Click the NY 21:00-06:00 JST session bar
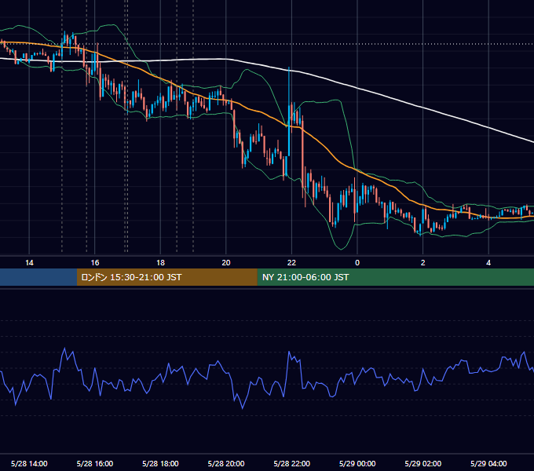This screenshot has height=471, width=534. 395,277
